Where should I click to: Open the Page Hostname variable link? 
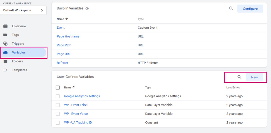pyautogui.click(x=68, y=36)
